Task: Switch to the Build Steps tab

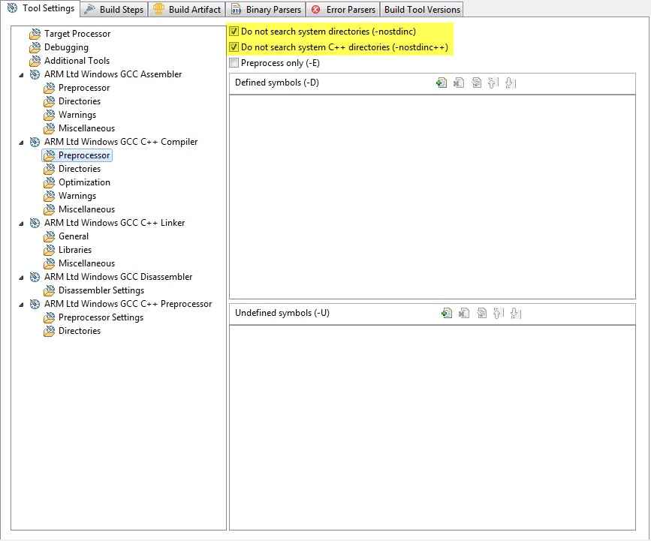Action: coord(113,10)
